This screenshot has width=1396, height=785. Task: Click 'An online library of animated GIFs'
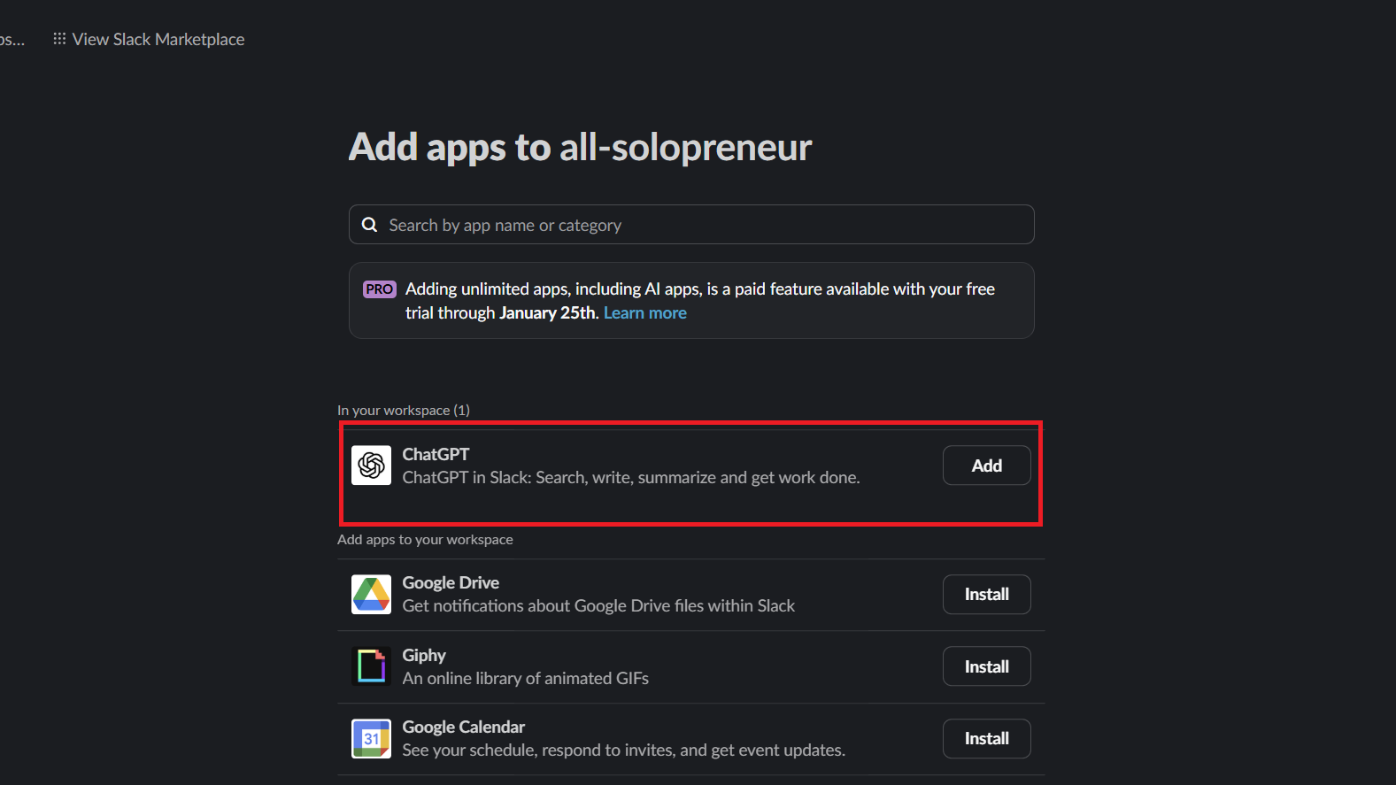[526, 678]
